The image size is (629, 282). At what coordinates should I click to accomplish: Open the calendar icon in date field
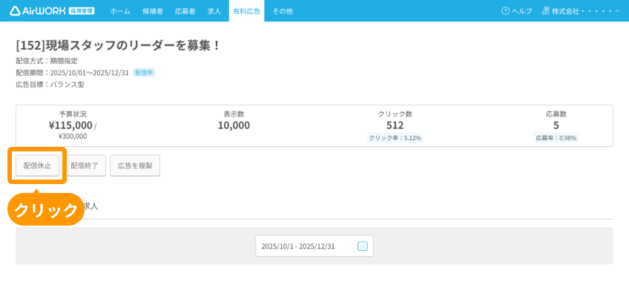pos(362,246)
